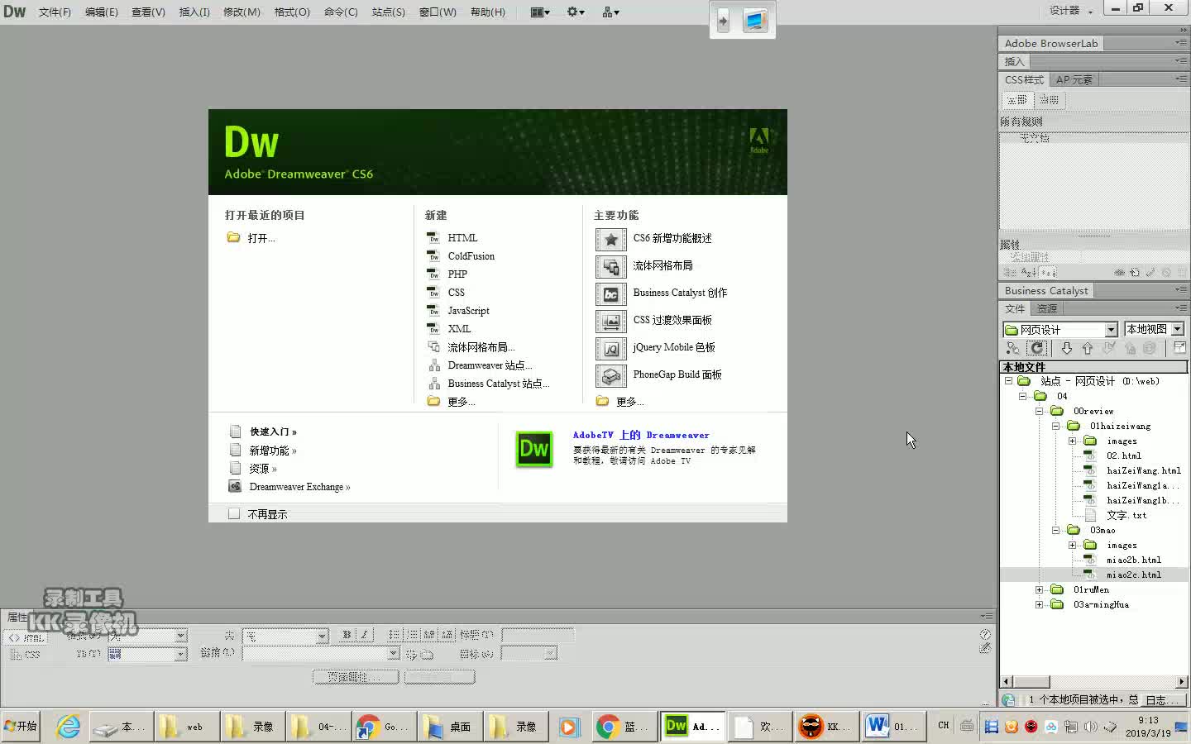Screen dimensions: 1191x744
Task: Click the XML new document icon
Action: [x=433, y=329]
